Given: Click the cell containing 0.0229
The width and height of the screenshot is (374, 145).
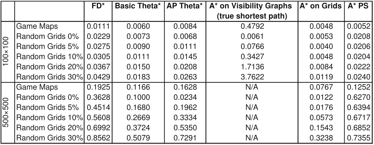Looking at the screenshot, I should [98, 37].
